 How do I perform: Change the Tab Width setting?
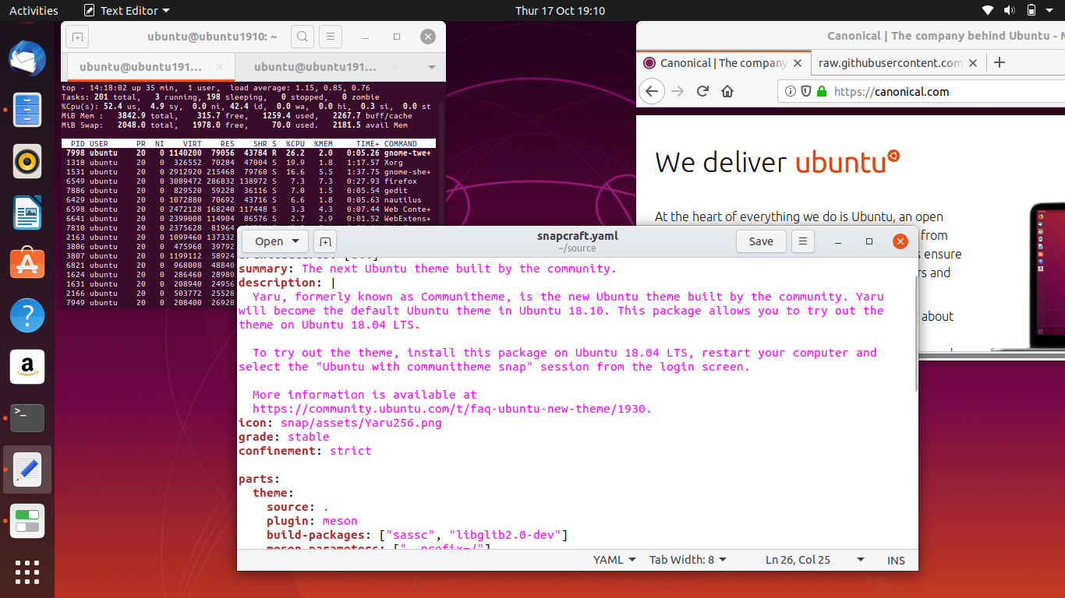687,560
